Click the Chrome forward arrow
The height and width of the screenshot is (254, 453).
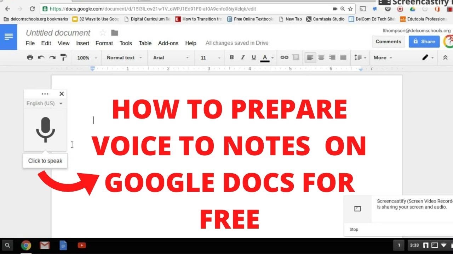point(20,9)
